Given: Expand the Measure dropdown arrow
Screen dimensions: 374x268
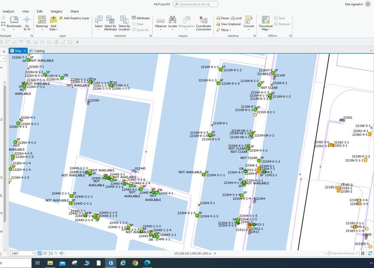Looking at the screenshot, I should (x=161, y=29).
